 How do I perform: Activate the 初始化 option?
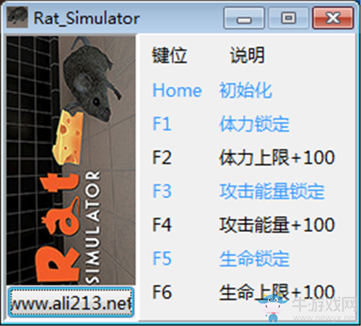(x=245, y=90)
